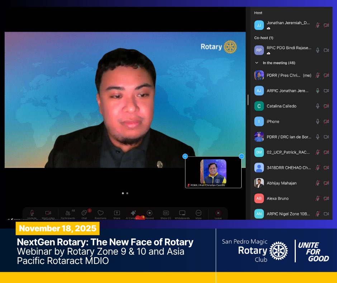
Task: Click camera-off icon for 02_UCP_Patrick_RAC...
Action: [x=326, y=152]
